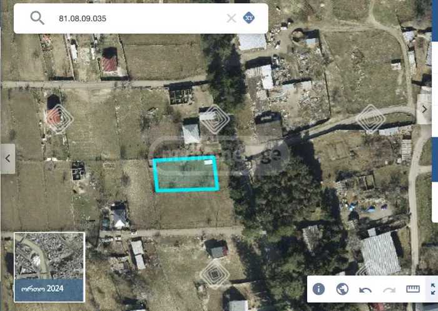Image resolution: width=438 pixels, height=311 pixels.
Task: Clear the search text with the X
Action: point(232,18)
